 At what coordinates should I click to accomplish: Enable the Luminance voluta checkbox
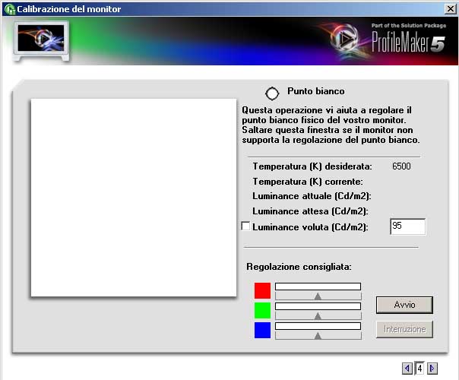click(x=245, y=226)
